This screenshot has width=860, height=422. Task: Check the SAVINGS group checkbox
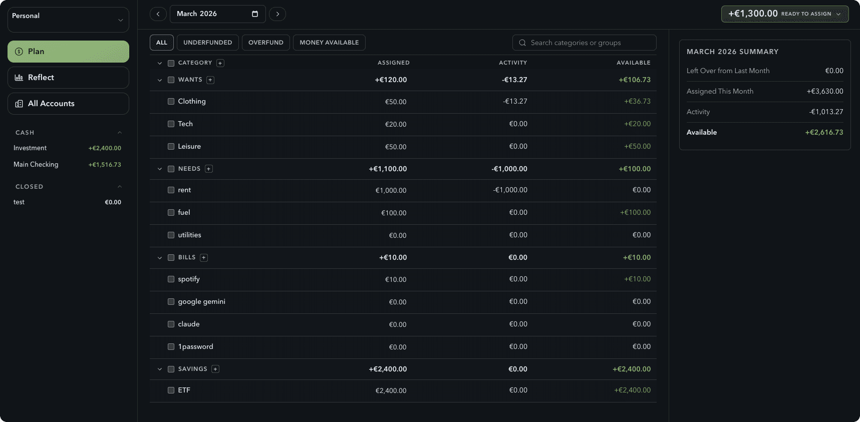(x=171, y=369)
